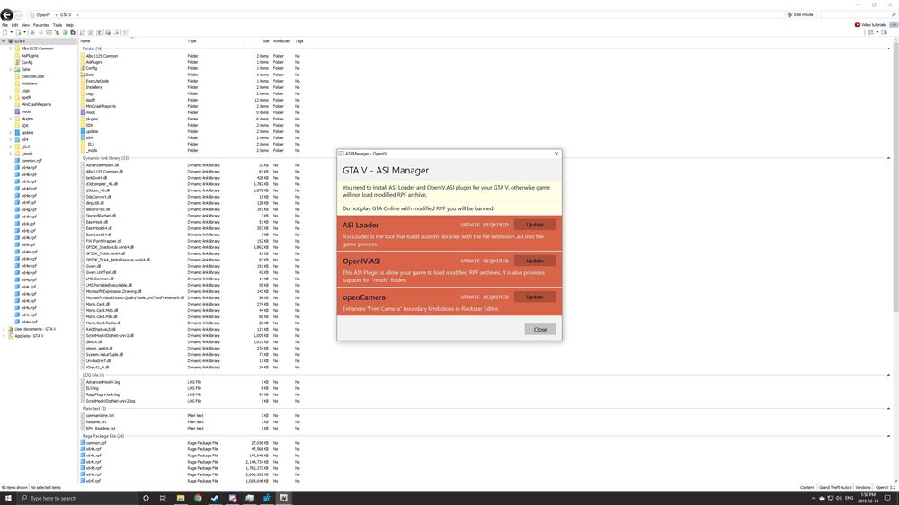Open dropdown arrow next to New file icon
This screenshot has width=899, height=505.
pyautogui.click(x=11, y=32)
